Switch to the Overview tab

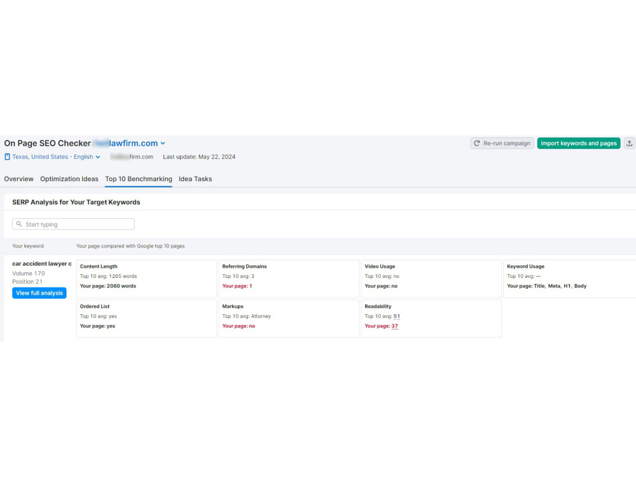18,179
